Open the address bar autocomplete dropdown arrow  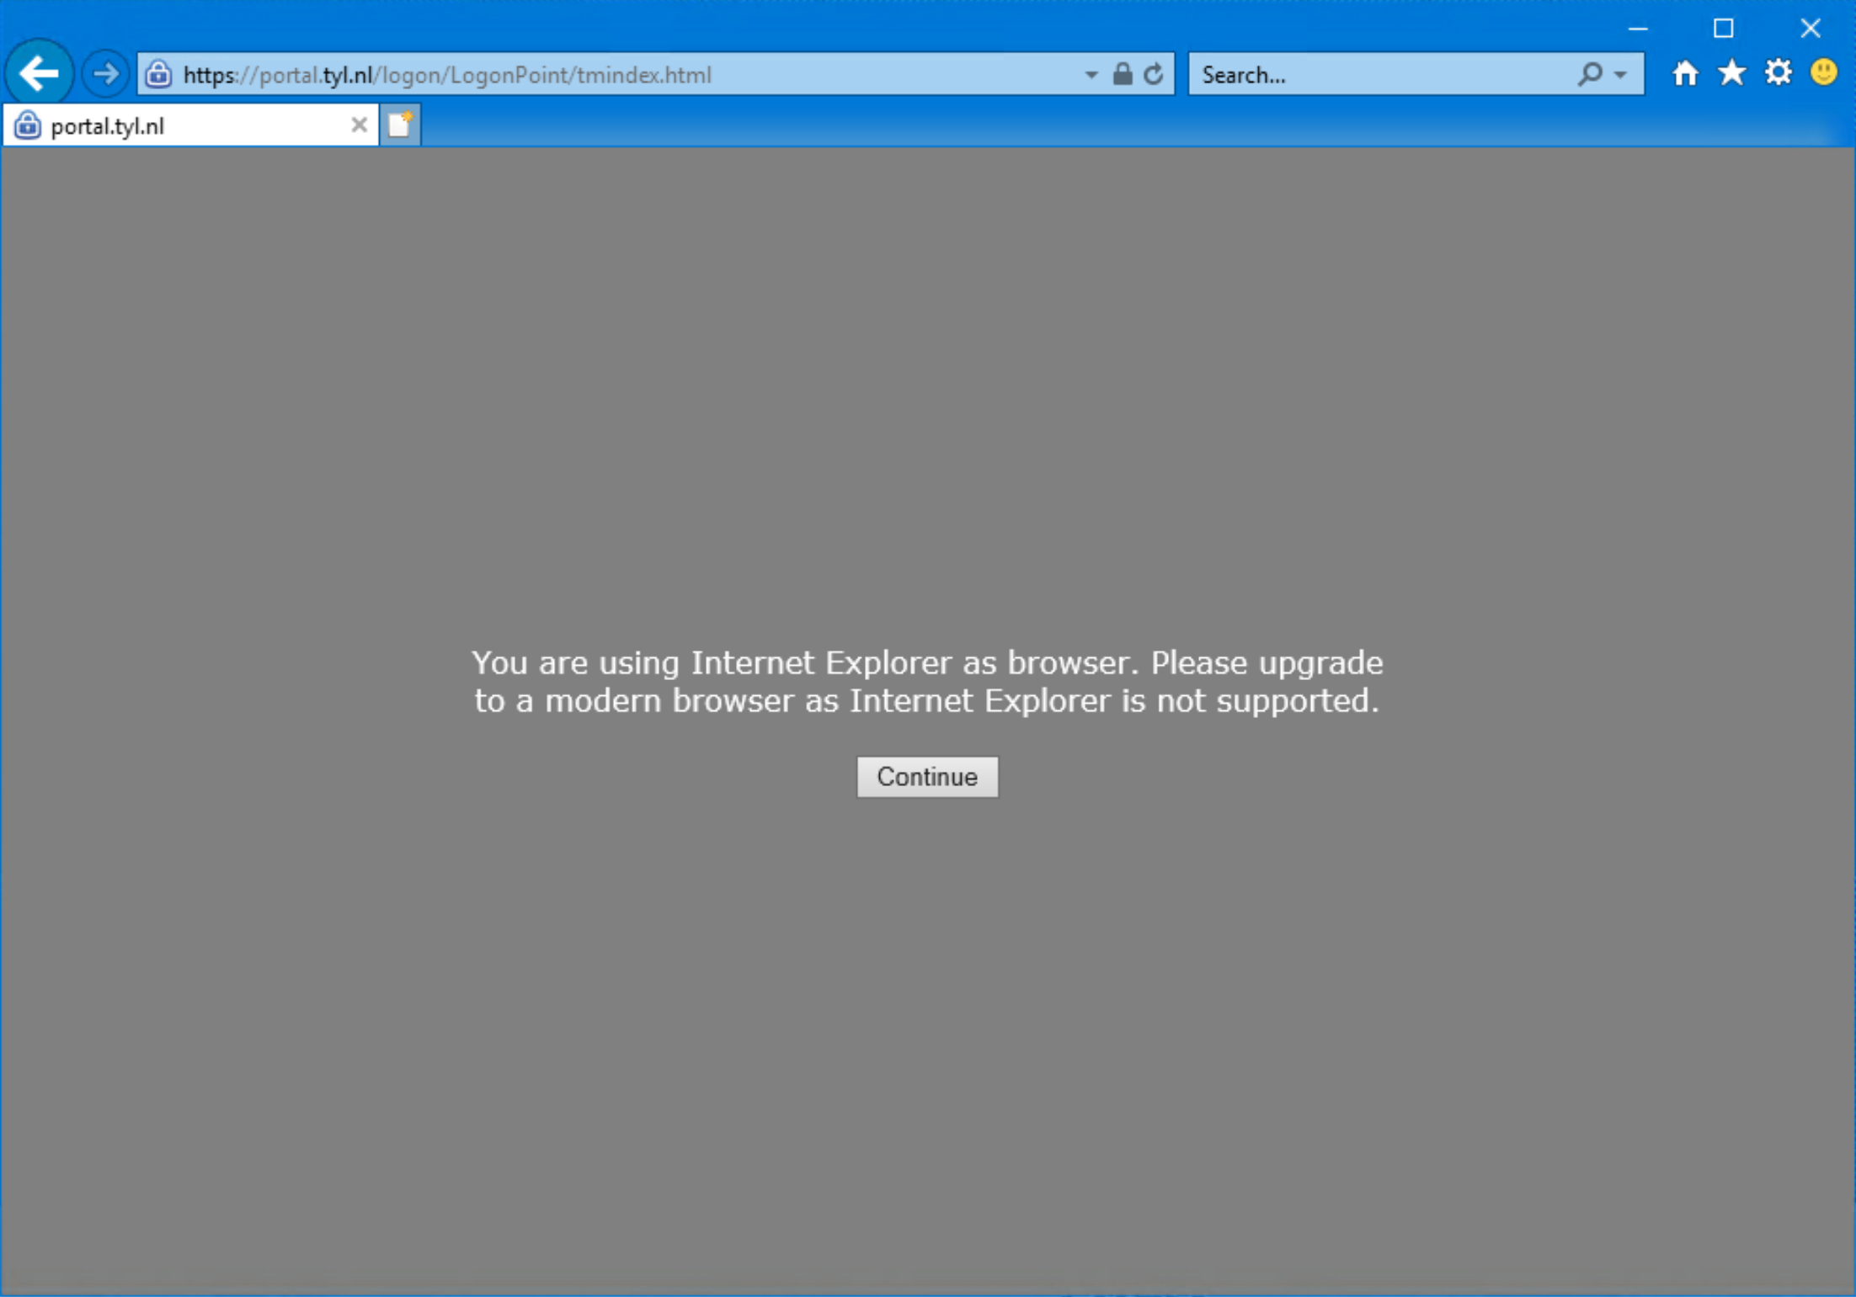point(1091,74)
